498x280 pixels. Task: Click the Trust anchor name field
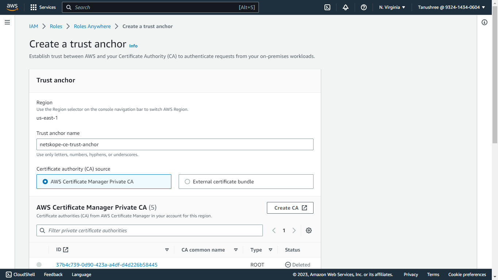click(175, 144)
